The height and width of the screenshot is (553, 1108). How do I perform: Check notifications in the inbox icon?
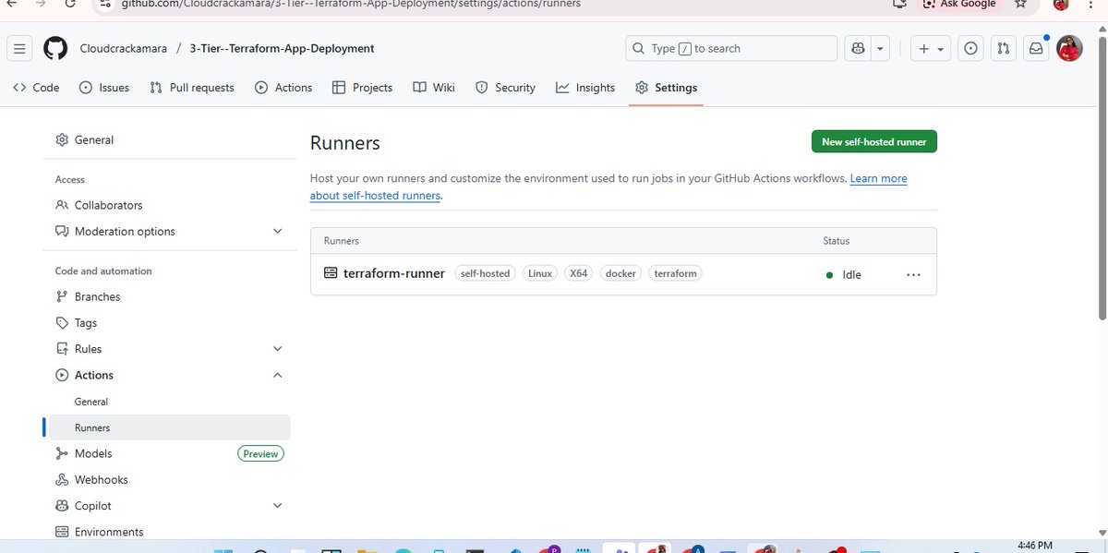click(x=1035, y=48)
